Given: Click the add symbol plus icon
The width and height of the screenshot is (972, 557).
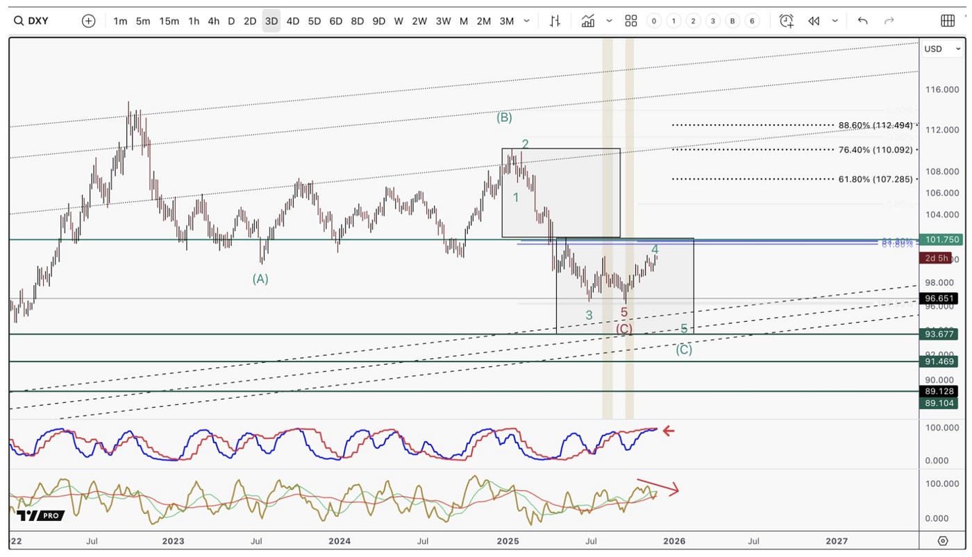Looking at the screenshot, I should [88, 21].
